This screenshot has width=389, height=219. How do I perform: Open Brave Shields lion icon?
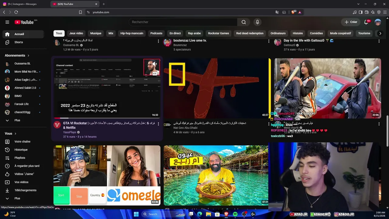point(293,12)
